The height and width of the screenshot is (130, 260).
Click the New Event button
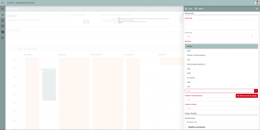pyautogui.click(x=13, y=9)
